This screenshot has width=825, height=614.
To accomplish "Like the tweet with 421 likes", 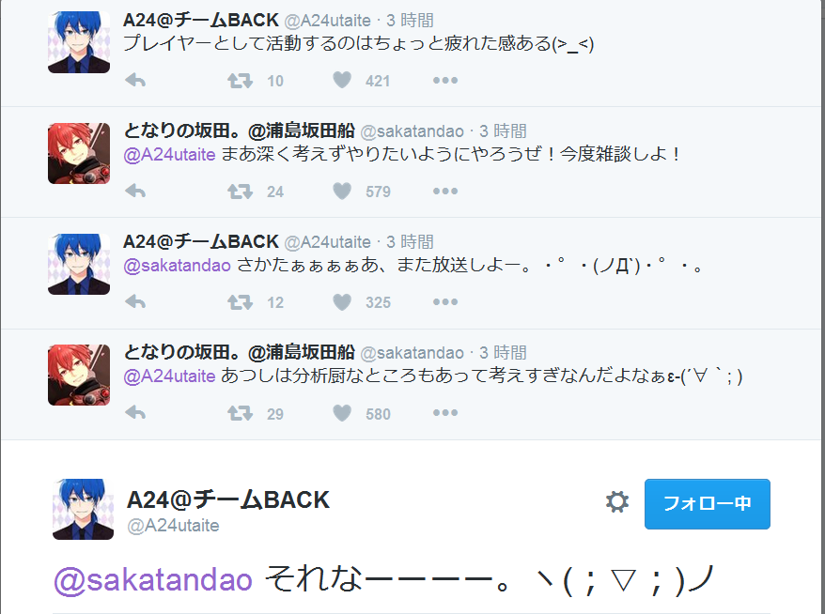I will tap(342, 80).
